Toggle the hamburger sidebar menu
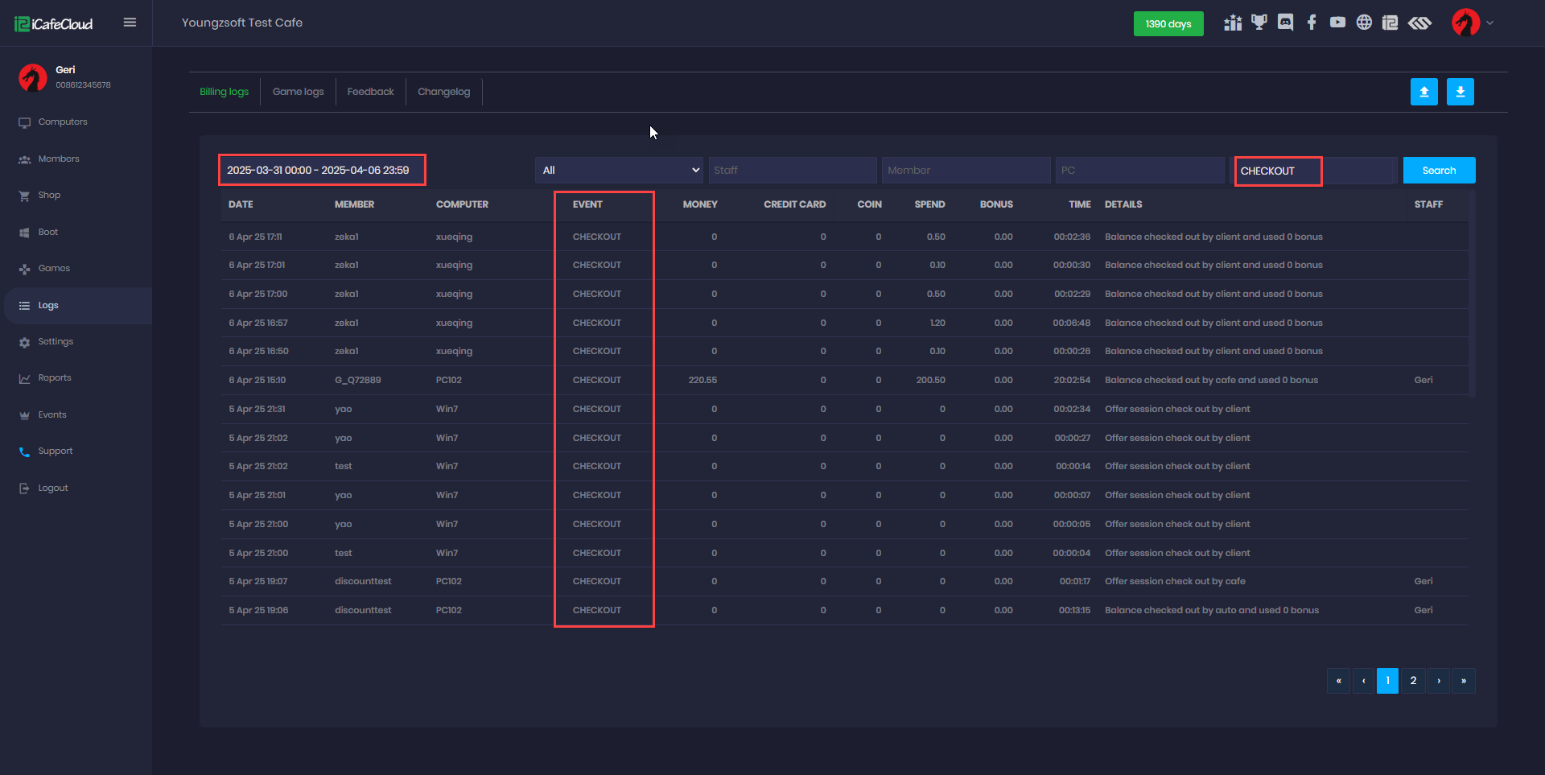 pos(130,23)
